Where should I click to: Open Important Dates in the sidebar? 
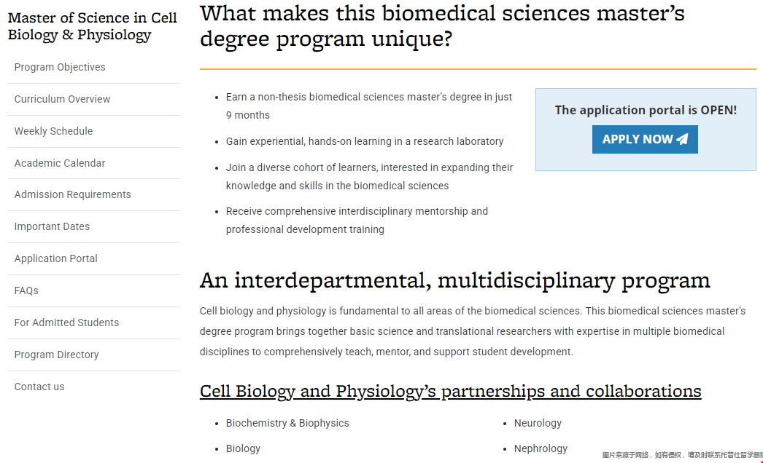pyautogui.click(x=52, y=226)
